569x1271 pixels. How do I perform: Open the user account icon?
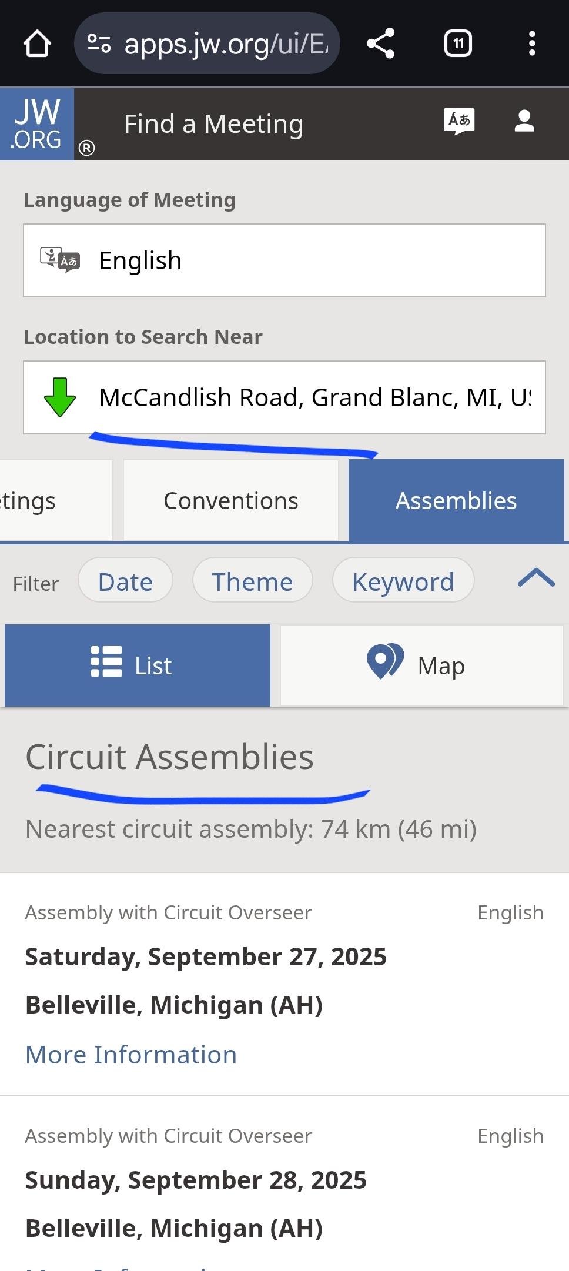click(x=524, y=122)
